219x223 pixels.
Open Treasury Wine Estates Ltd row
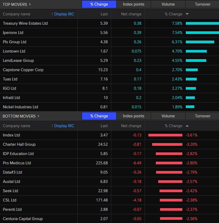point(25,23)
